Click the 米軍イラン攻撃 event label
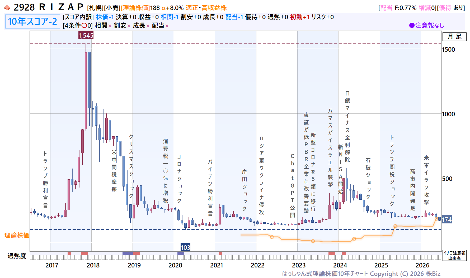The height and width of the screenshot is (278, 470). pyautogui.click(x=426, y=180)
